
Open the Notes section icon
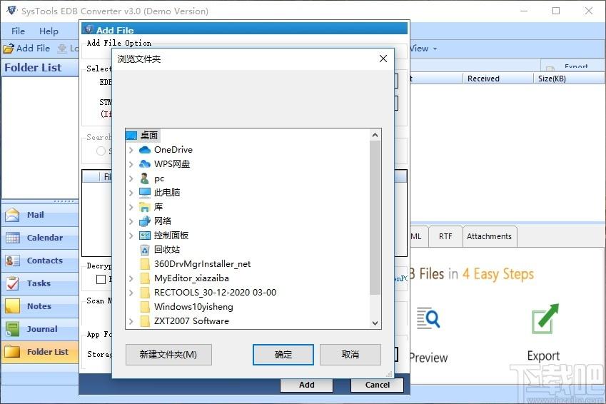click(12, 306)
